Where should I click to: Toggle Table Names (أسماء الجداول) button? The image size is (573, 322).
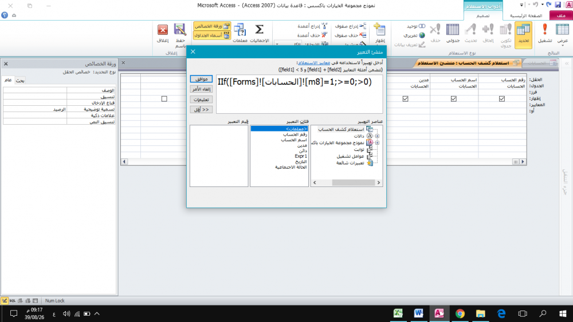[x=212, y=35]
